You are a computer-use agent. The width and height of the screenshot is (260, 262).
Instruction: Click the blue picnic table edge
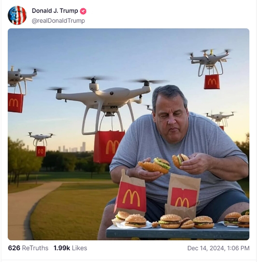[178, 232]
